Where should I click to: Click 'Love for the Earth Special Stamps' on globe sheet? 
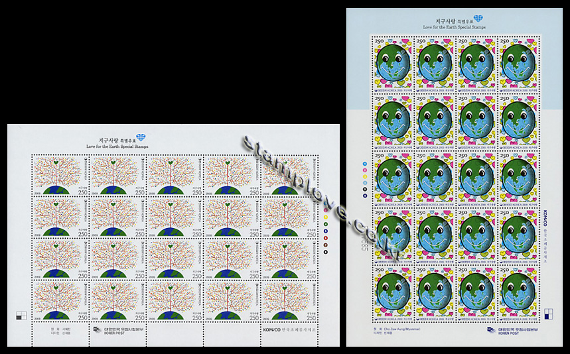click(454, 27)
